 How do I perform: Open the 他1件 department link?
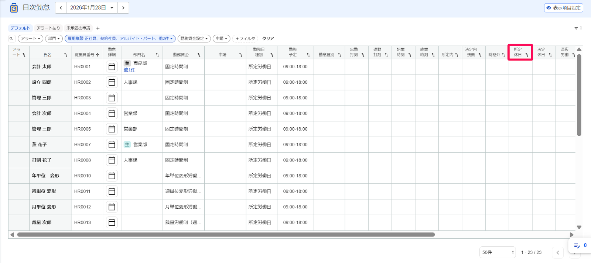pos(129,70)
